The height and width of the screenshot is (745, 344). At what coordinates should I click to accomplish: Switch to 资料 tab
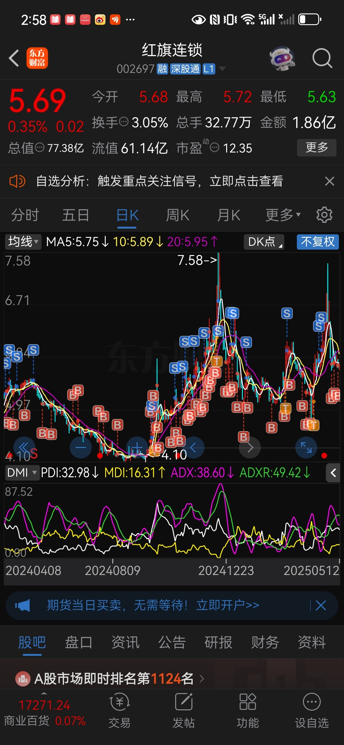tap(312, 642)
